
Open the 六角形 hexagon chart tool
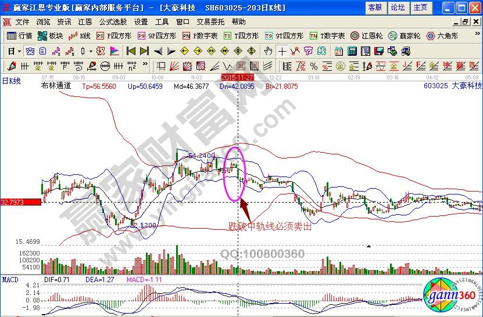[443, 36]
